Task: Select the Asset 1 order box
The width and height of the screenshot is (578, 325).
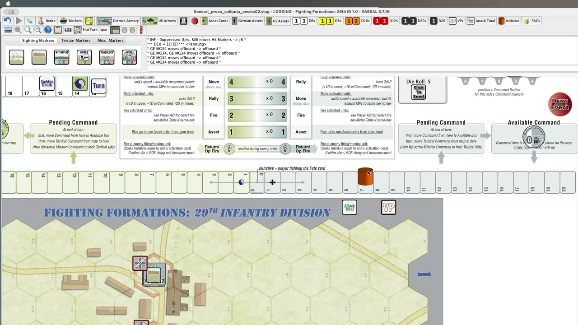Action: [257, 132]
